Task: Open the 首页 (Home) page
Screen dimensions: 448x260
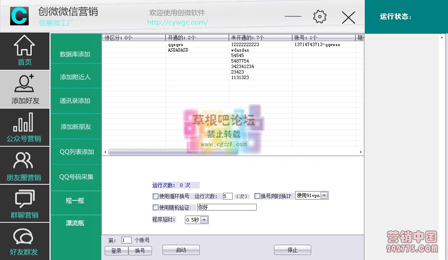Action: (24, 51)
